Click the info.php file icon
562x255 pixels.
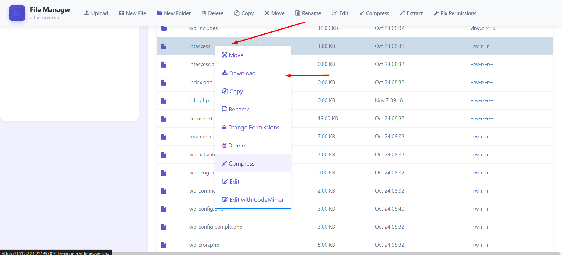tap(164, 101)
